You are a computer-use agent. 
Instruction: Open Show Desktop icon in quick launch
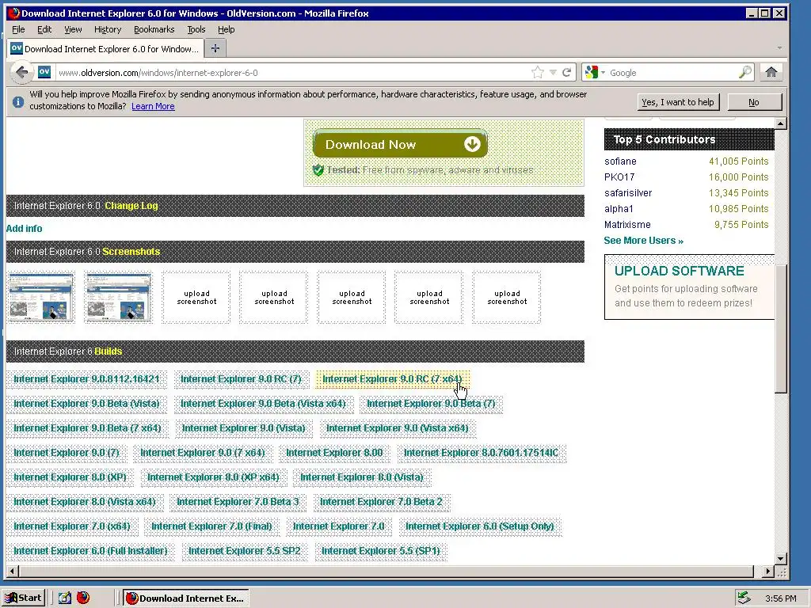click(65, 598)
